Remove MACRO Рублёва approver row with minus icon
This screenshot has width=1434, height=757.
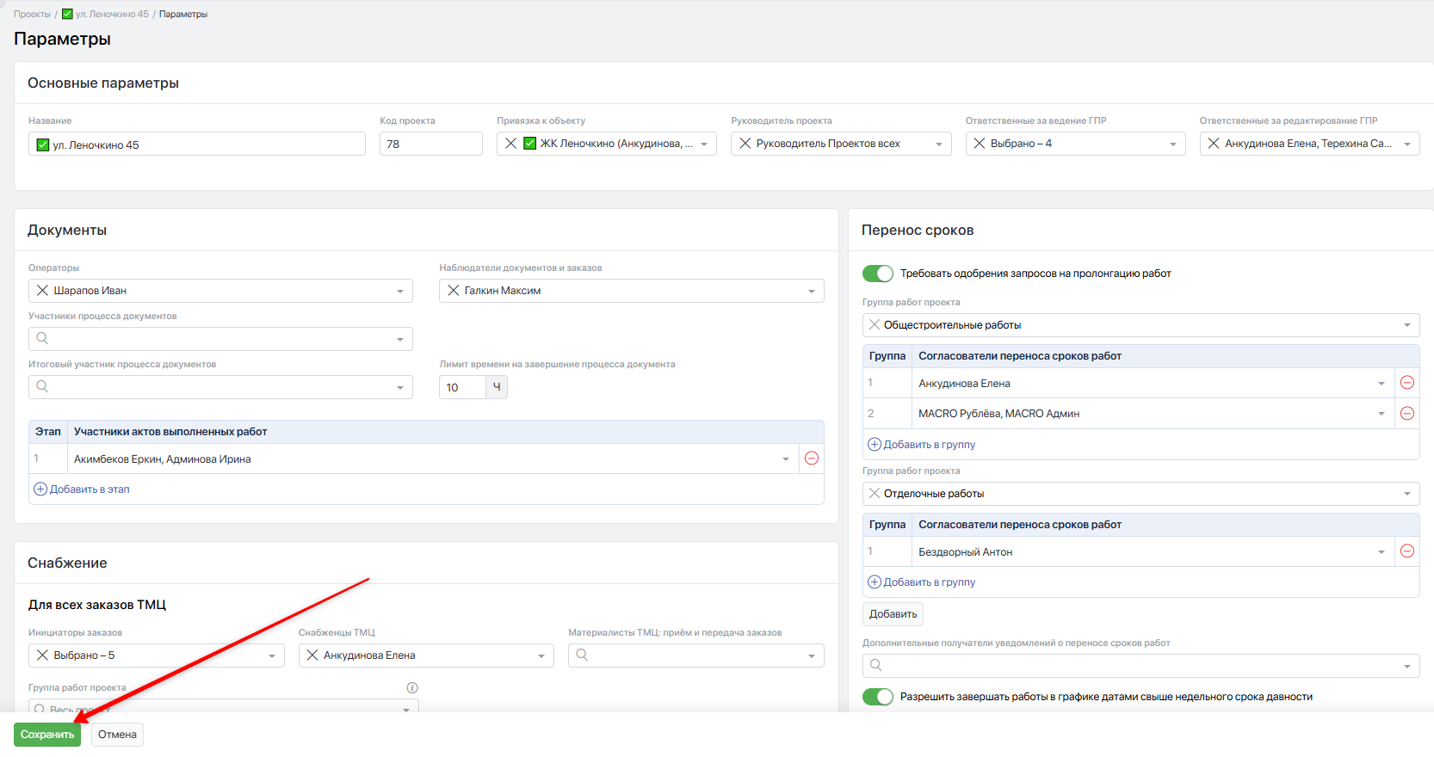(1407, 414)
